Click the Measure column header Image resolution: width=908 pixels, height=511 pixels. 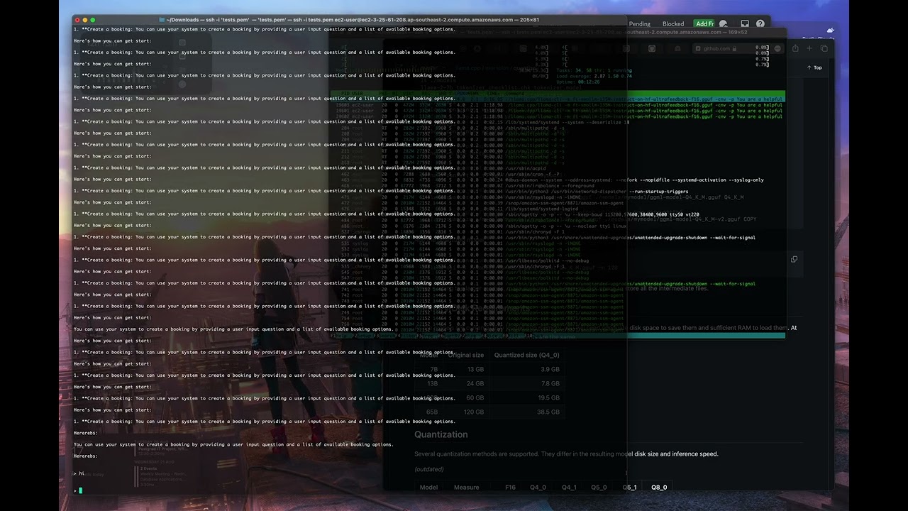pyautogui.click(x=467, y=488)
